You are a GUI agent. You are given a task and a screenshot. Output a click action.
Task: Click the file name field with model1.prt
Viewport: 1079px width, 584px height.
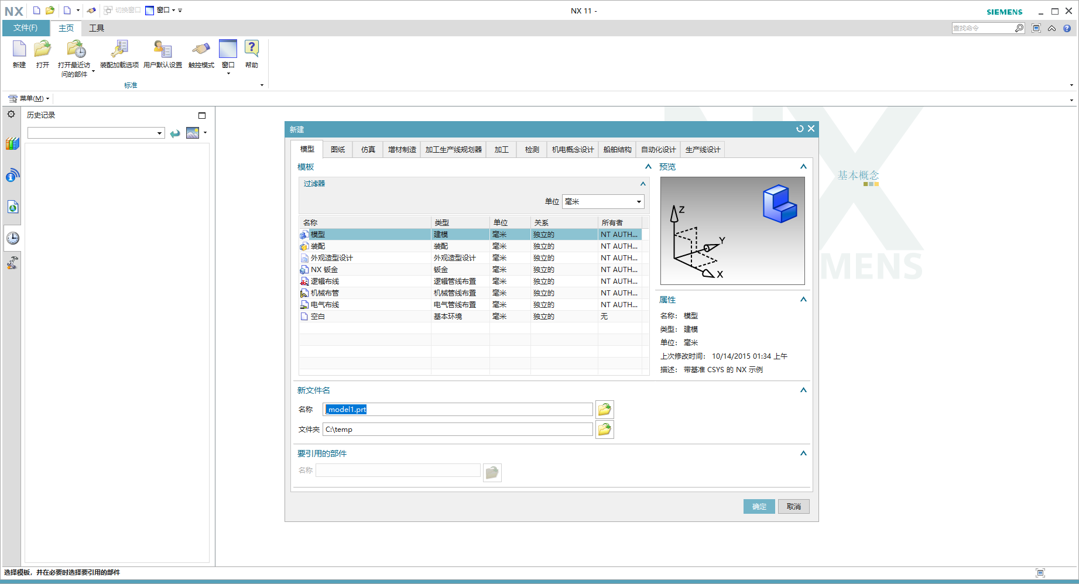tap(458, 410)
